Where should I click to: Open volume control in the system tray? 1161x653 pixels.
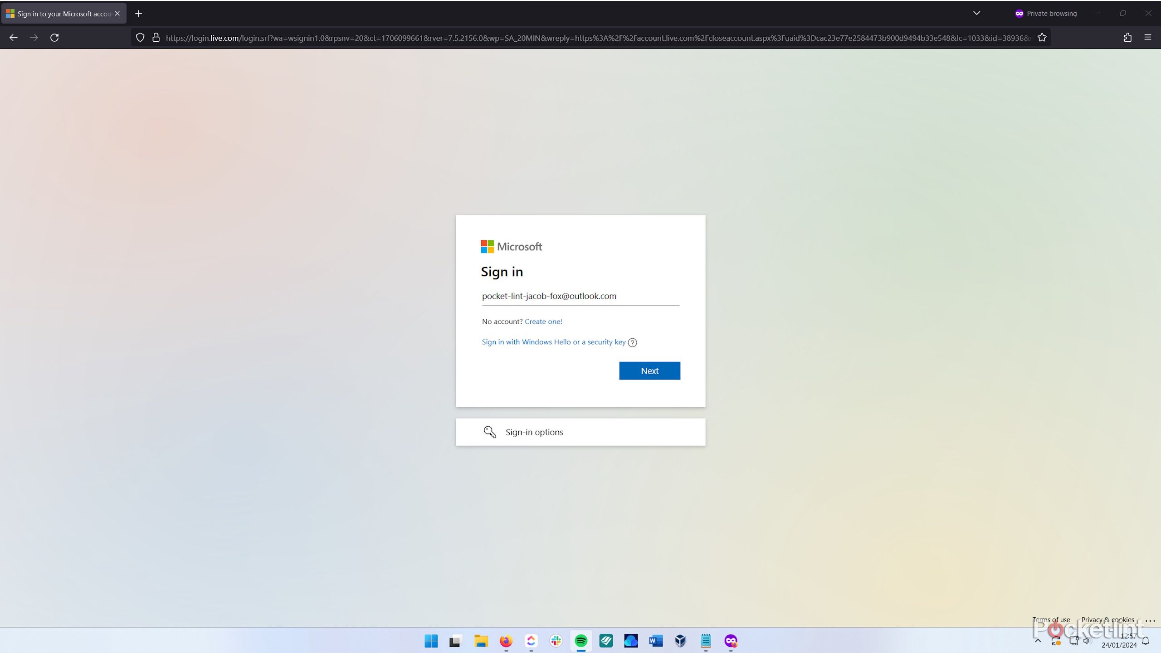click(x=1088, y=641)
